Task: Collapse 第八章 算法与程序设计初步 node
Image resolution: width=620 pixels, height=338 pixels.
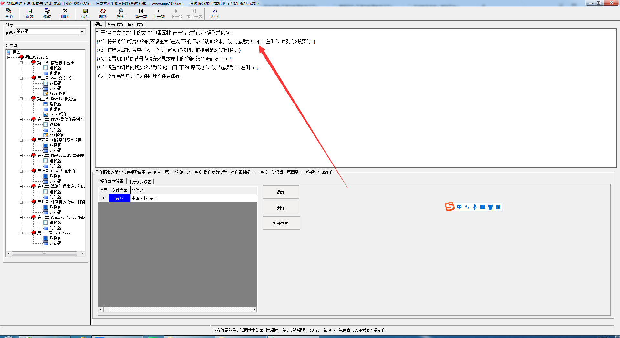Action: pos(21,186)
